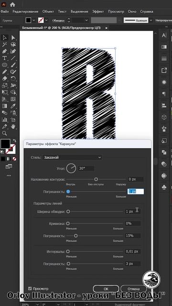Close the Безымянный-1 document tab
Image resolution: width=172 pixels, height=306 pixels.
(x=106, y=28)
